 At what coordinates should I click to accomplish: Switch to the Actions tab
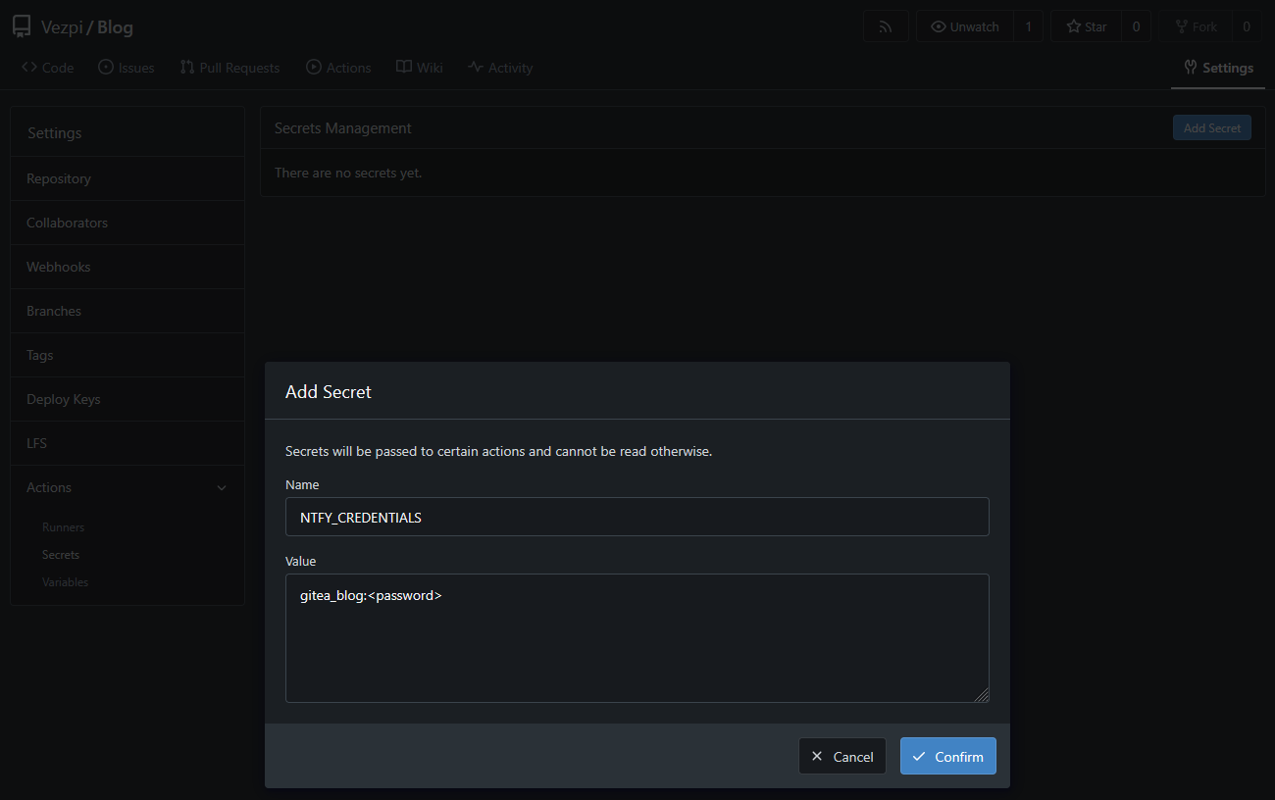[338, 68]
